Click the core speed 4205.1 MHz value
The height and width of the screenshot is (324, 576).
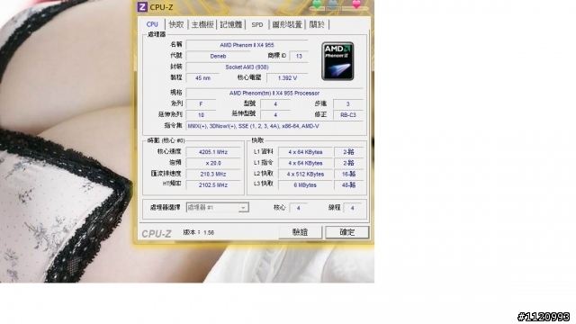pos(213,152)
